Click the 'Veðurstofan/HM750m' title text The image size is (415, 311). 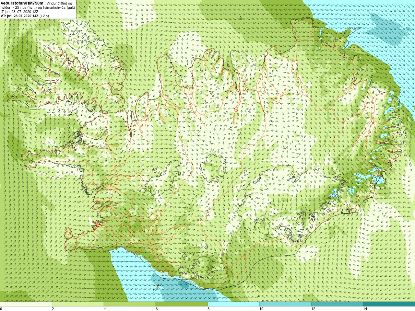coord(22,3)
